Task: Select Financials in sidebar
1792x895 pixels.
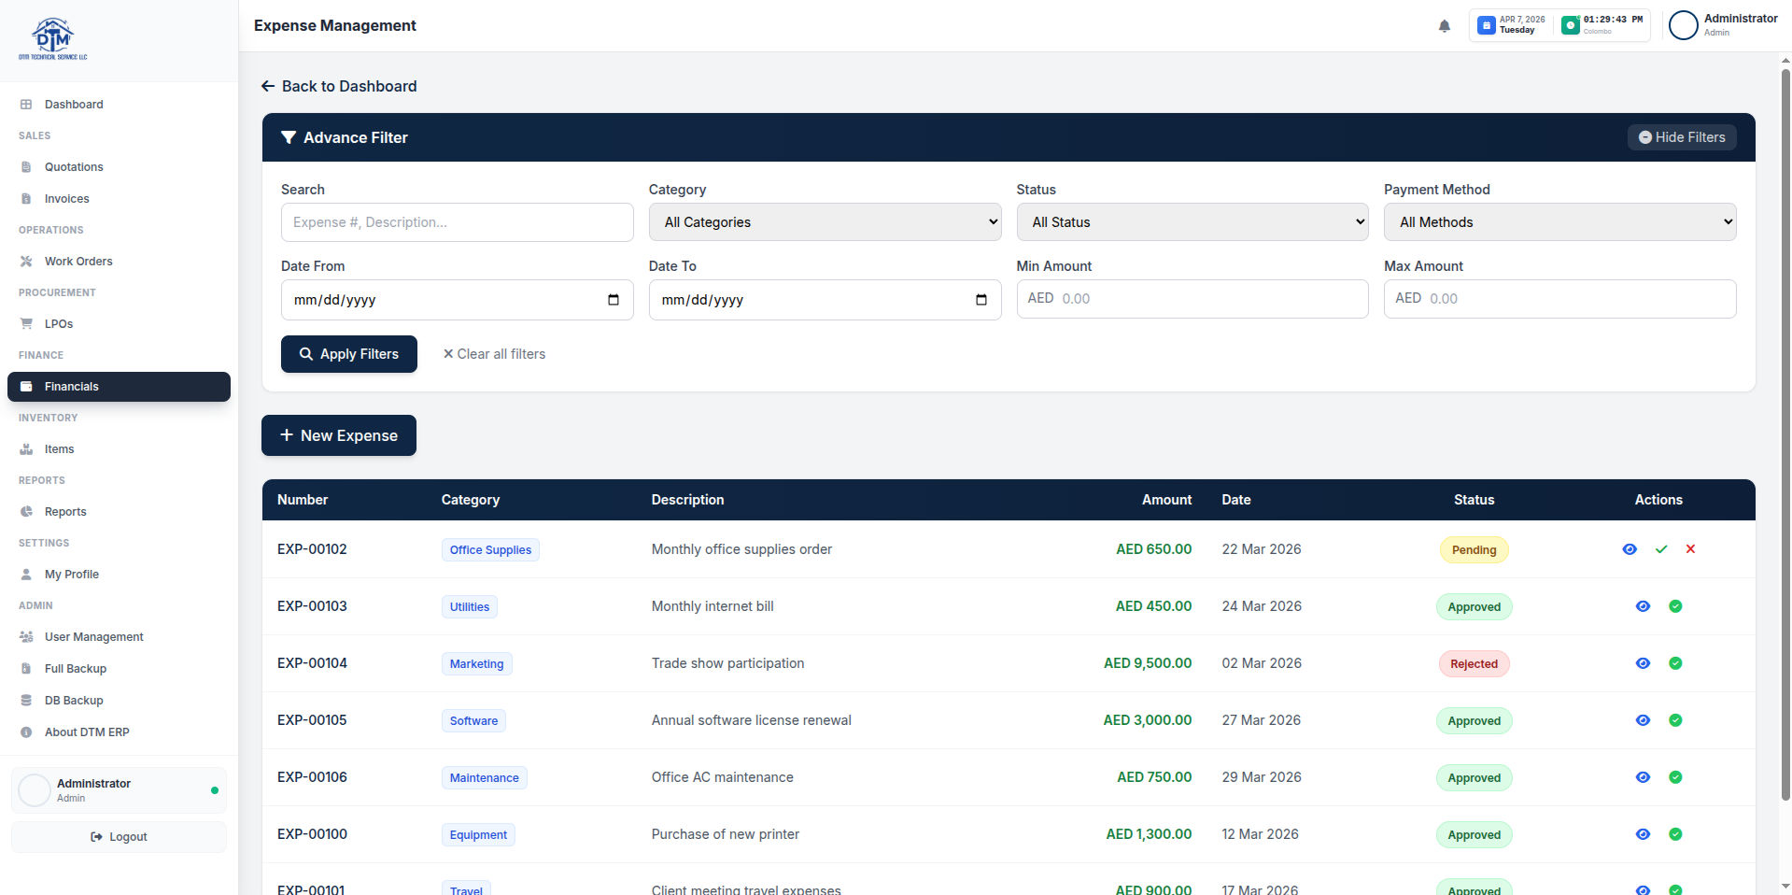Action: [119, 387]
